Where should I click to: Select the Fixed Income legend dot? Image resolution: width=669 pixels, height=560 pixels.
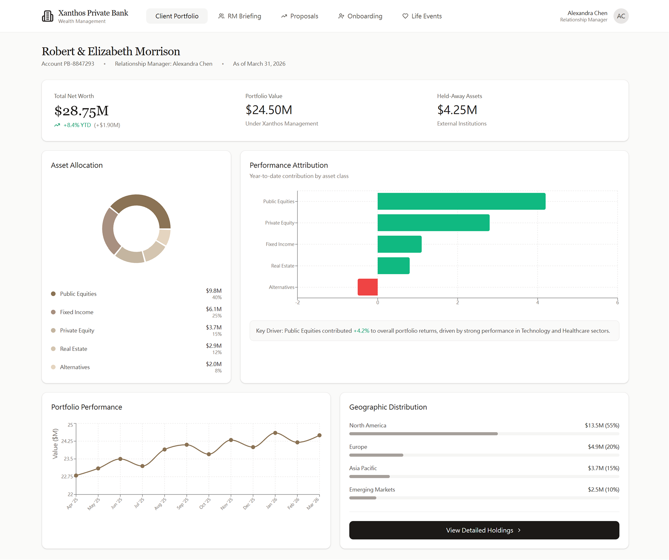pyautogui.click(x=53, y=312)
